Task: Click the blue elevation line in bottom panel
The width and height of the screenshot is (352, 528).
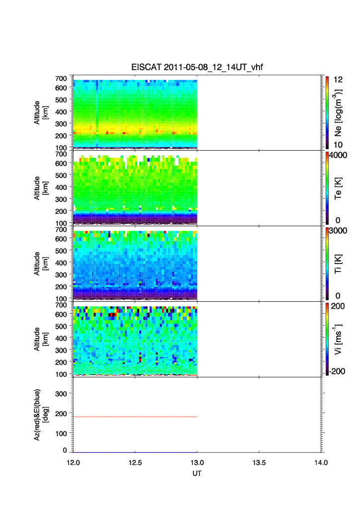Action: [x=135, y=452]
